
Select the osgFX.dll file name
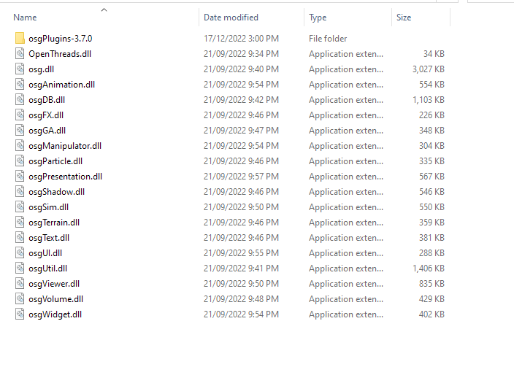click(46, 115)
